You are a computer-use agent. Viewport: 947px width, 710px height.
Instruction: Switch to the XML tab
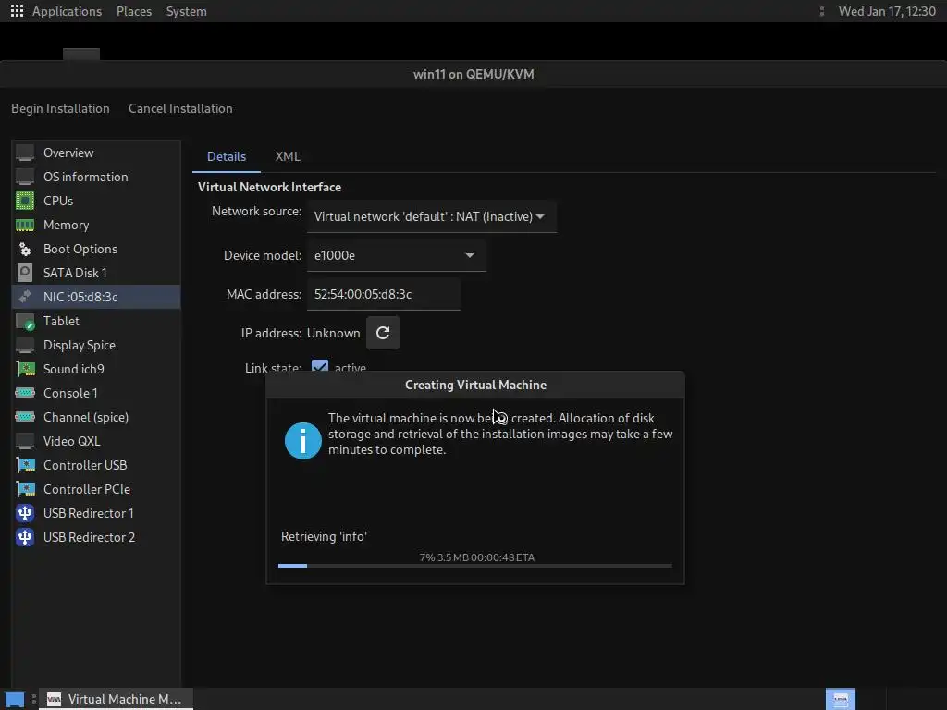pyautogui.click(x=288, y=156)
